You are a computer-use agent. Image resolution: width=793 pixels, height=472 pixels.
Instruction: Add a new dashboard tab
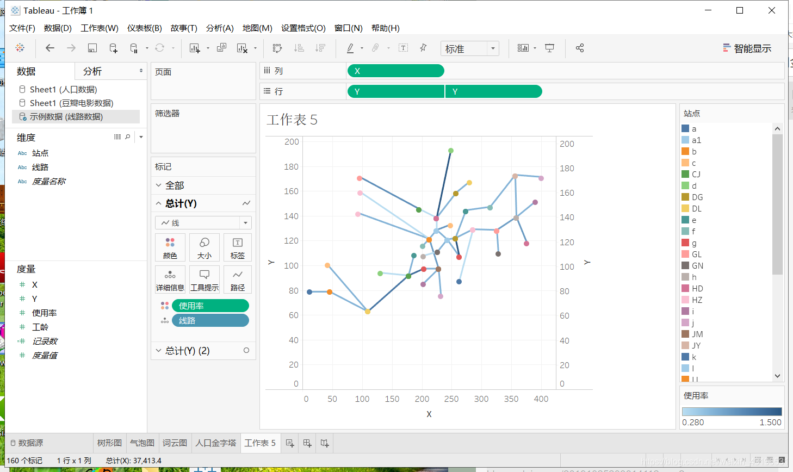click(307, 443)
